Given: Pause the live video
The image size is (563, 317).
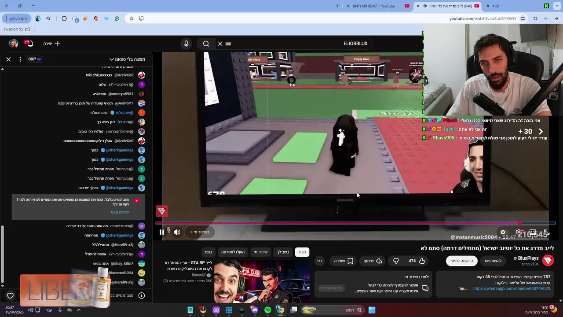Looking at the screenshot, I should tap(161, 232).
